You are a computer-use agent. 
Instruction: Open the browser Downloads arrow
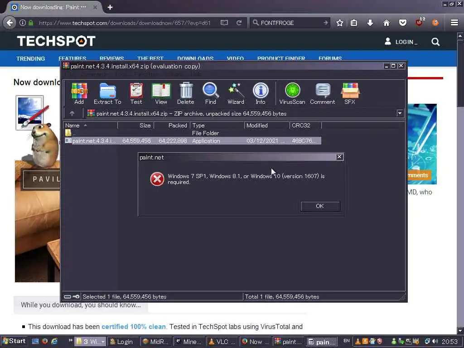[x=370, y=23]
